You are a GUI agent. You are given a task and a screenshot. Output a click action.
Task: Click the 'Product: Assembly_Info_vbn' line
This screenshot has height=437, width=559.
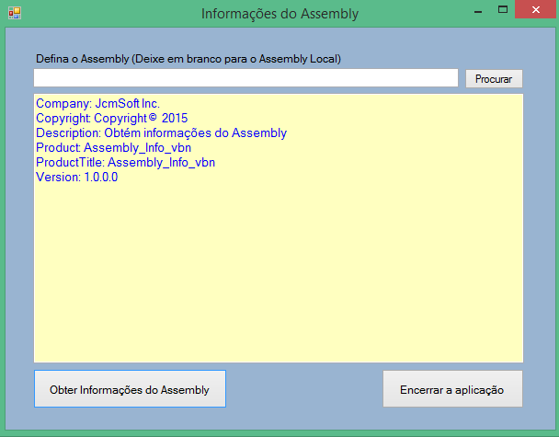[113, 148]
